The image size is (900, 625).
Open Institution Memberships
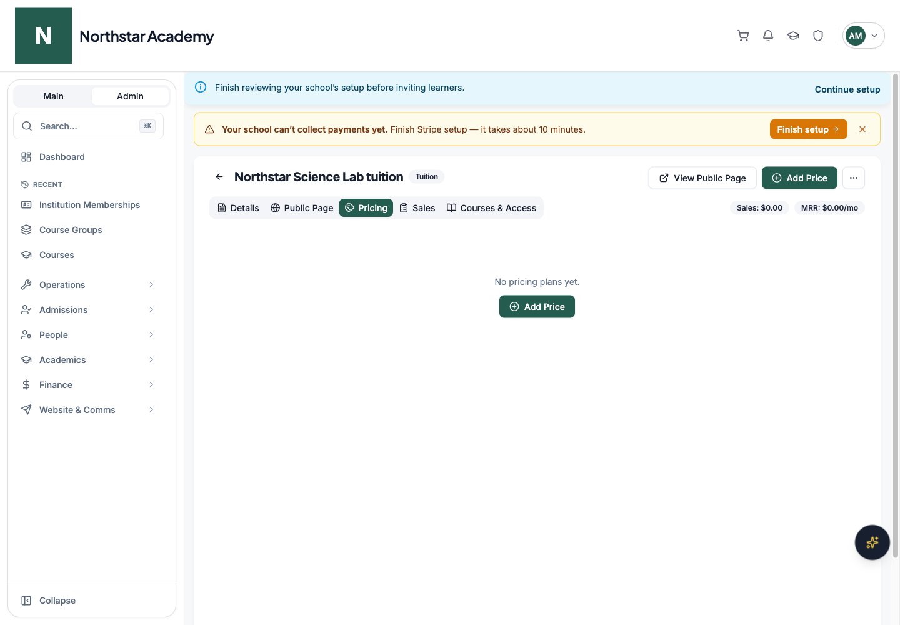[x=88, y=205]
